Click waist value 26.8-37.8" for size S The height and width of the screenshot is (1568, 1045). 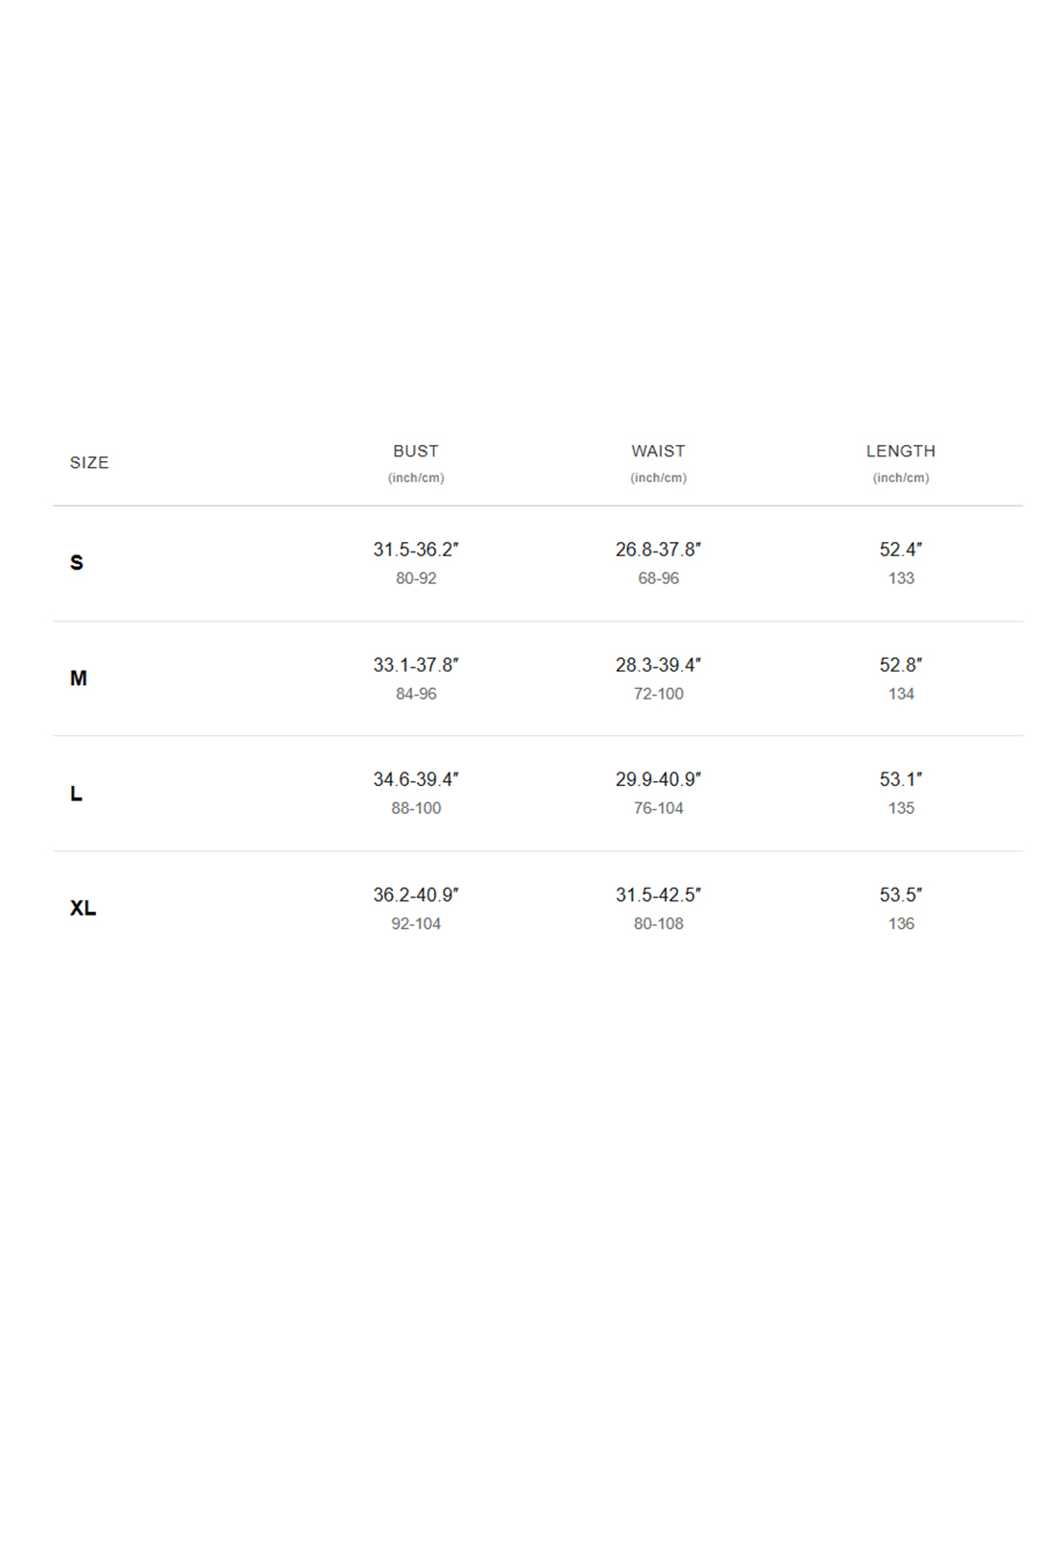pos(658,550)
